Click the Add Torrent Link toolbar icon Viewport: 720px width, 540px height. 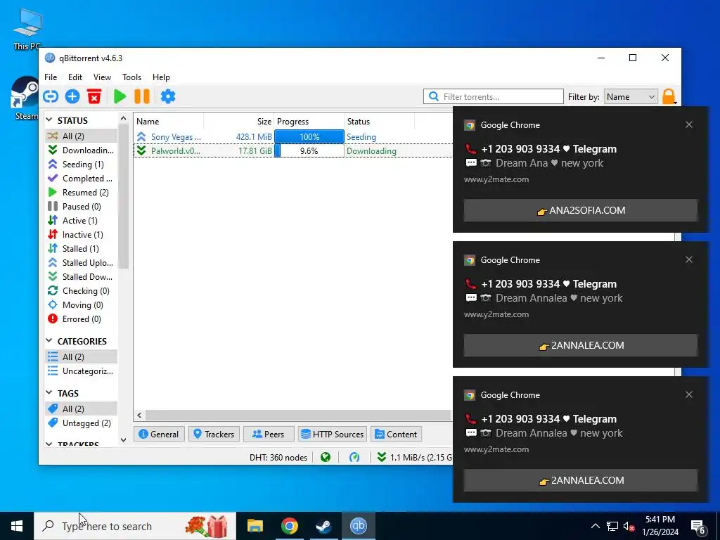point(51,96)
